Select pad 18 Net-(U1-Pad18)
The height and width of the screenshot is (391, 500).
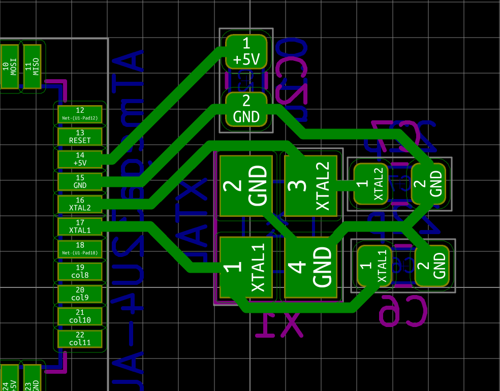pos(80,249)
